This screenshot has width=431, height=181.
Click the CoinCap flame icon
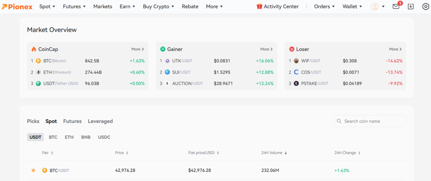34,49
